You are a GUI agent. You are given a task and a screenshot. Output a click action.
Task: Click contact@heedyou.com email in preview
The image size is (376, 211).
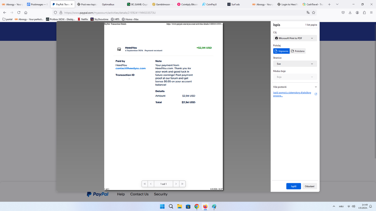point(130,68)
